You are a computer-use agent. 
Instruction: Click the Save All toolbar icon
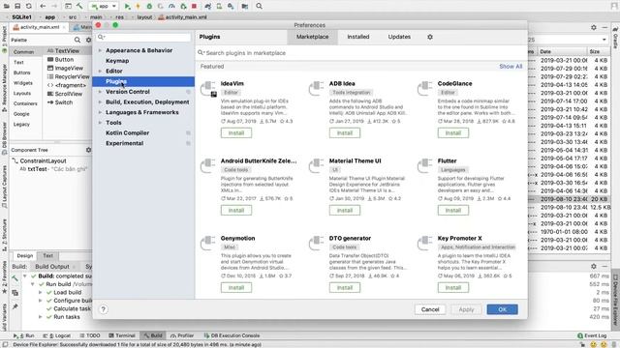click(x=17, y=6)
